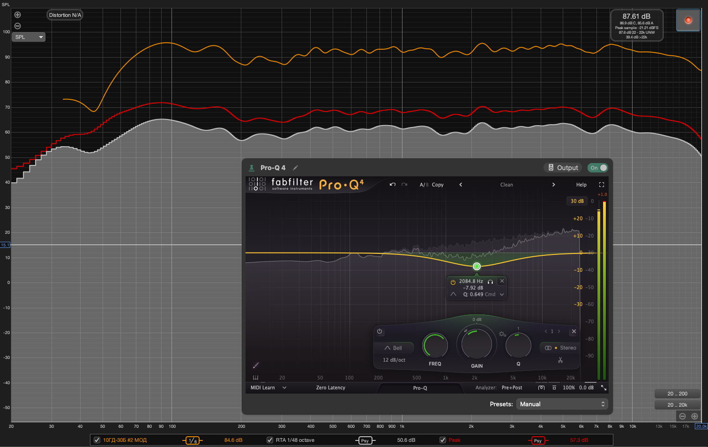This screenshot has height=447, width=708.
Task: Toggle A/B state comparison
Action: pos(424,185)
